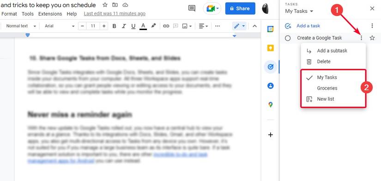Image resolution: width=381 pixels, height=181 pixels.
Task: Open the Google Meet call dropdown
Action: [212, 8]
